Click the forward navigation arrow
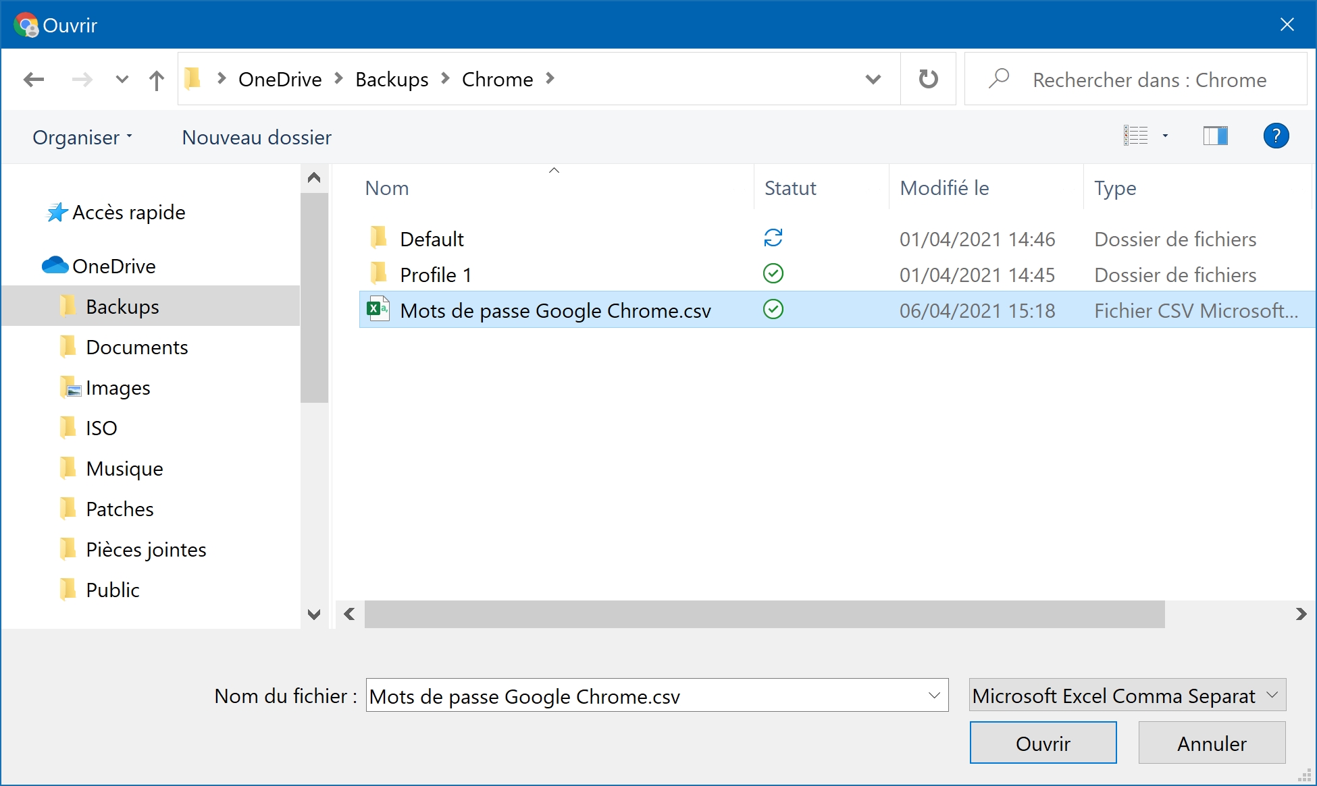Viewport: 1317px width, 786px height. (82, 80)
